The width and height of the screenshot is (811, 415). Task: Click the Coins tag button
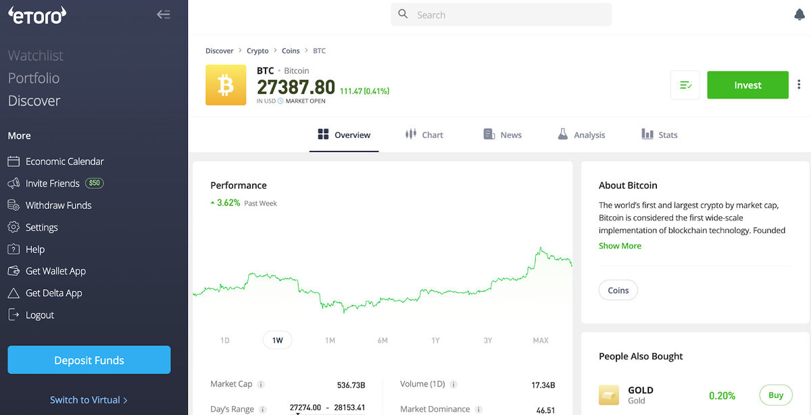618,291
